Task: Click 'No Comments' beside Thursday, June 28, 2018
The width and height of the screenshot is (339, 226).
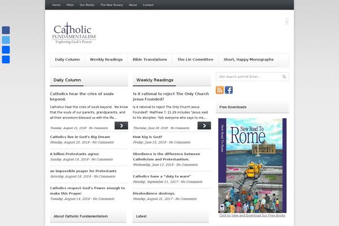Action: (x=180, y=128)
